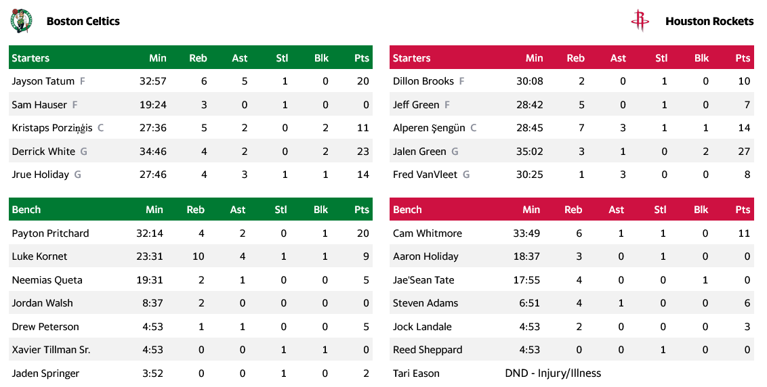
Task: Sort Celtics starters by the Pts column
Action: (x=362, y=58)
